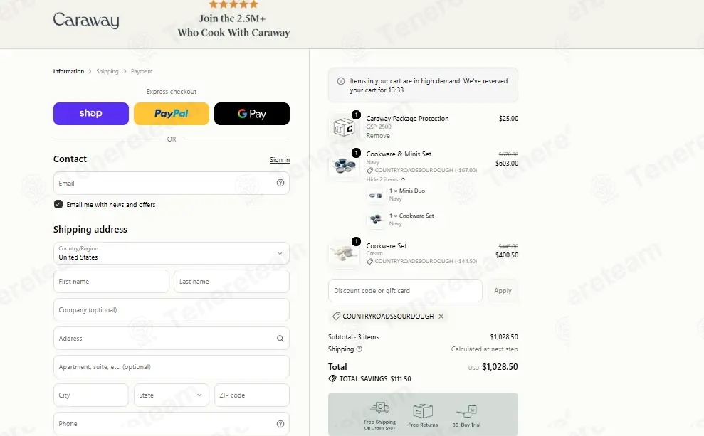Click the Free Shipping truck icon
This screenshot has height=436, width=704.
point(380,408)
